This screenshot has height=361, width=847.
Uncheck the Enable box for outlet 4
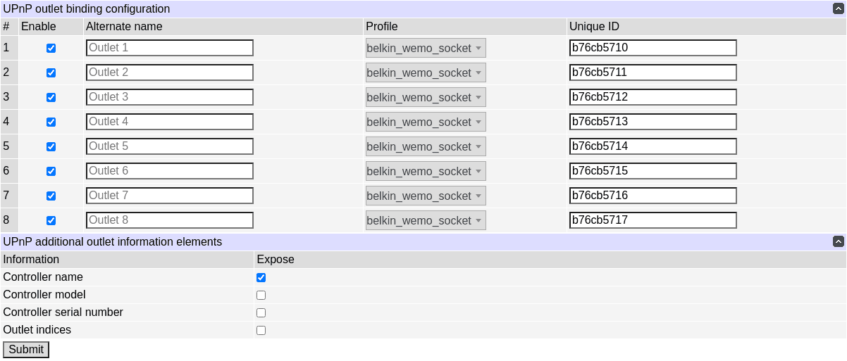51,122
